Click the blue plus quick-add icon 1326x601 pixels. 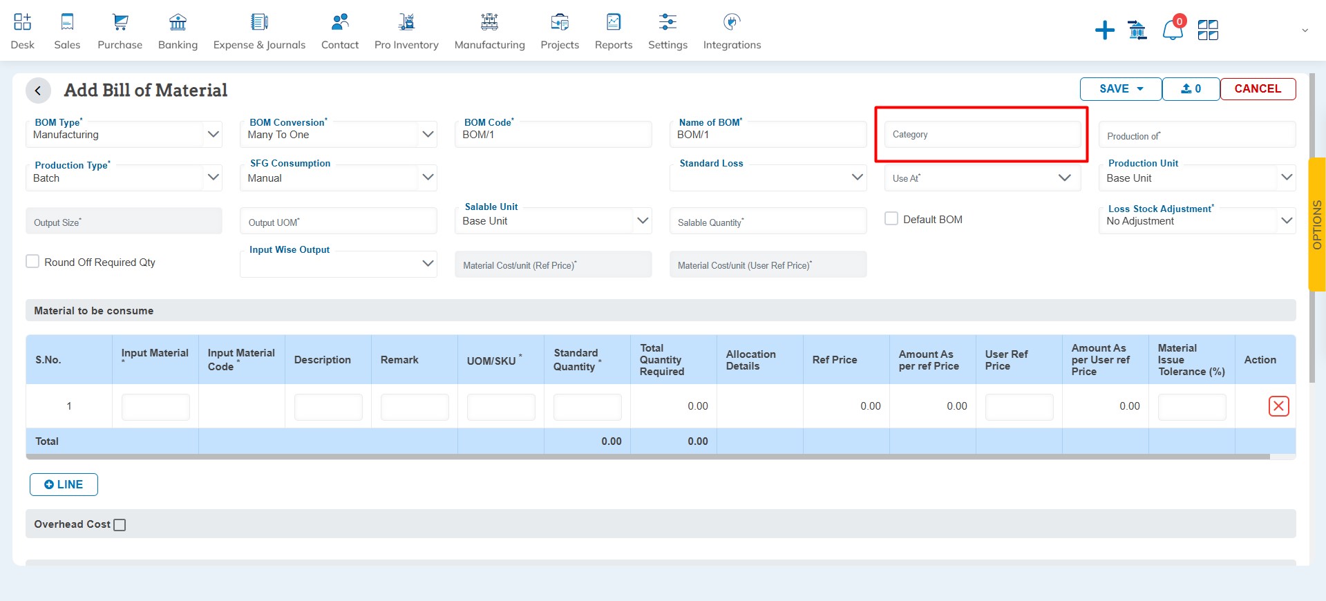coord(1105,30)
